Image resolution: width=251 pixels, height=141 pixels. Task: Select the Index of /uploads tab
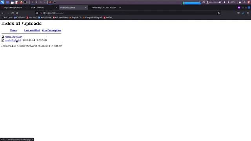(x=67, y=7)
